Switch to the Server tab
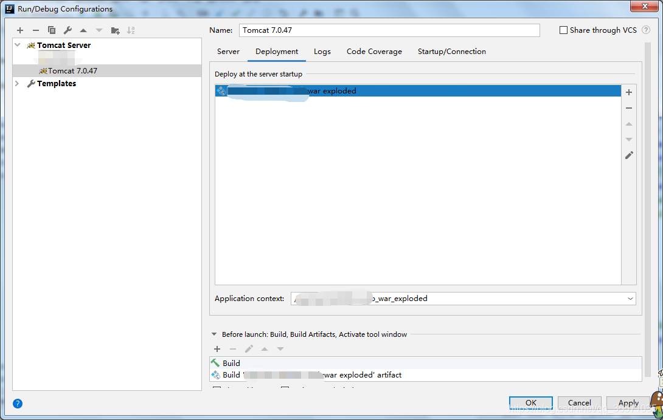663x420 pixels. [x=228, y=52]
